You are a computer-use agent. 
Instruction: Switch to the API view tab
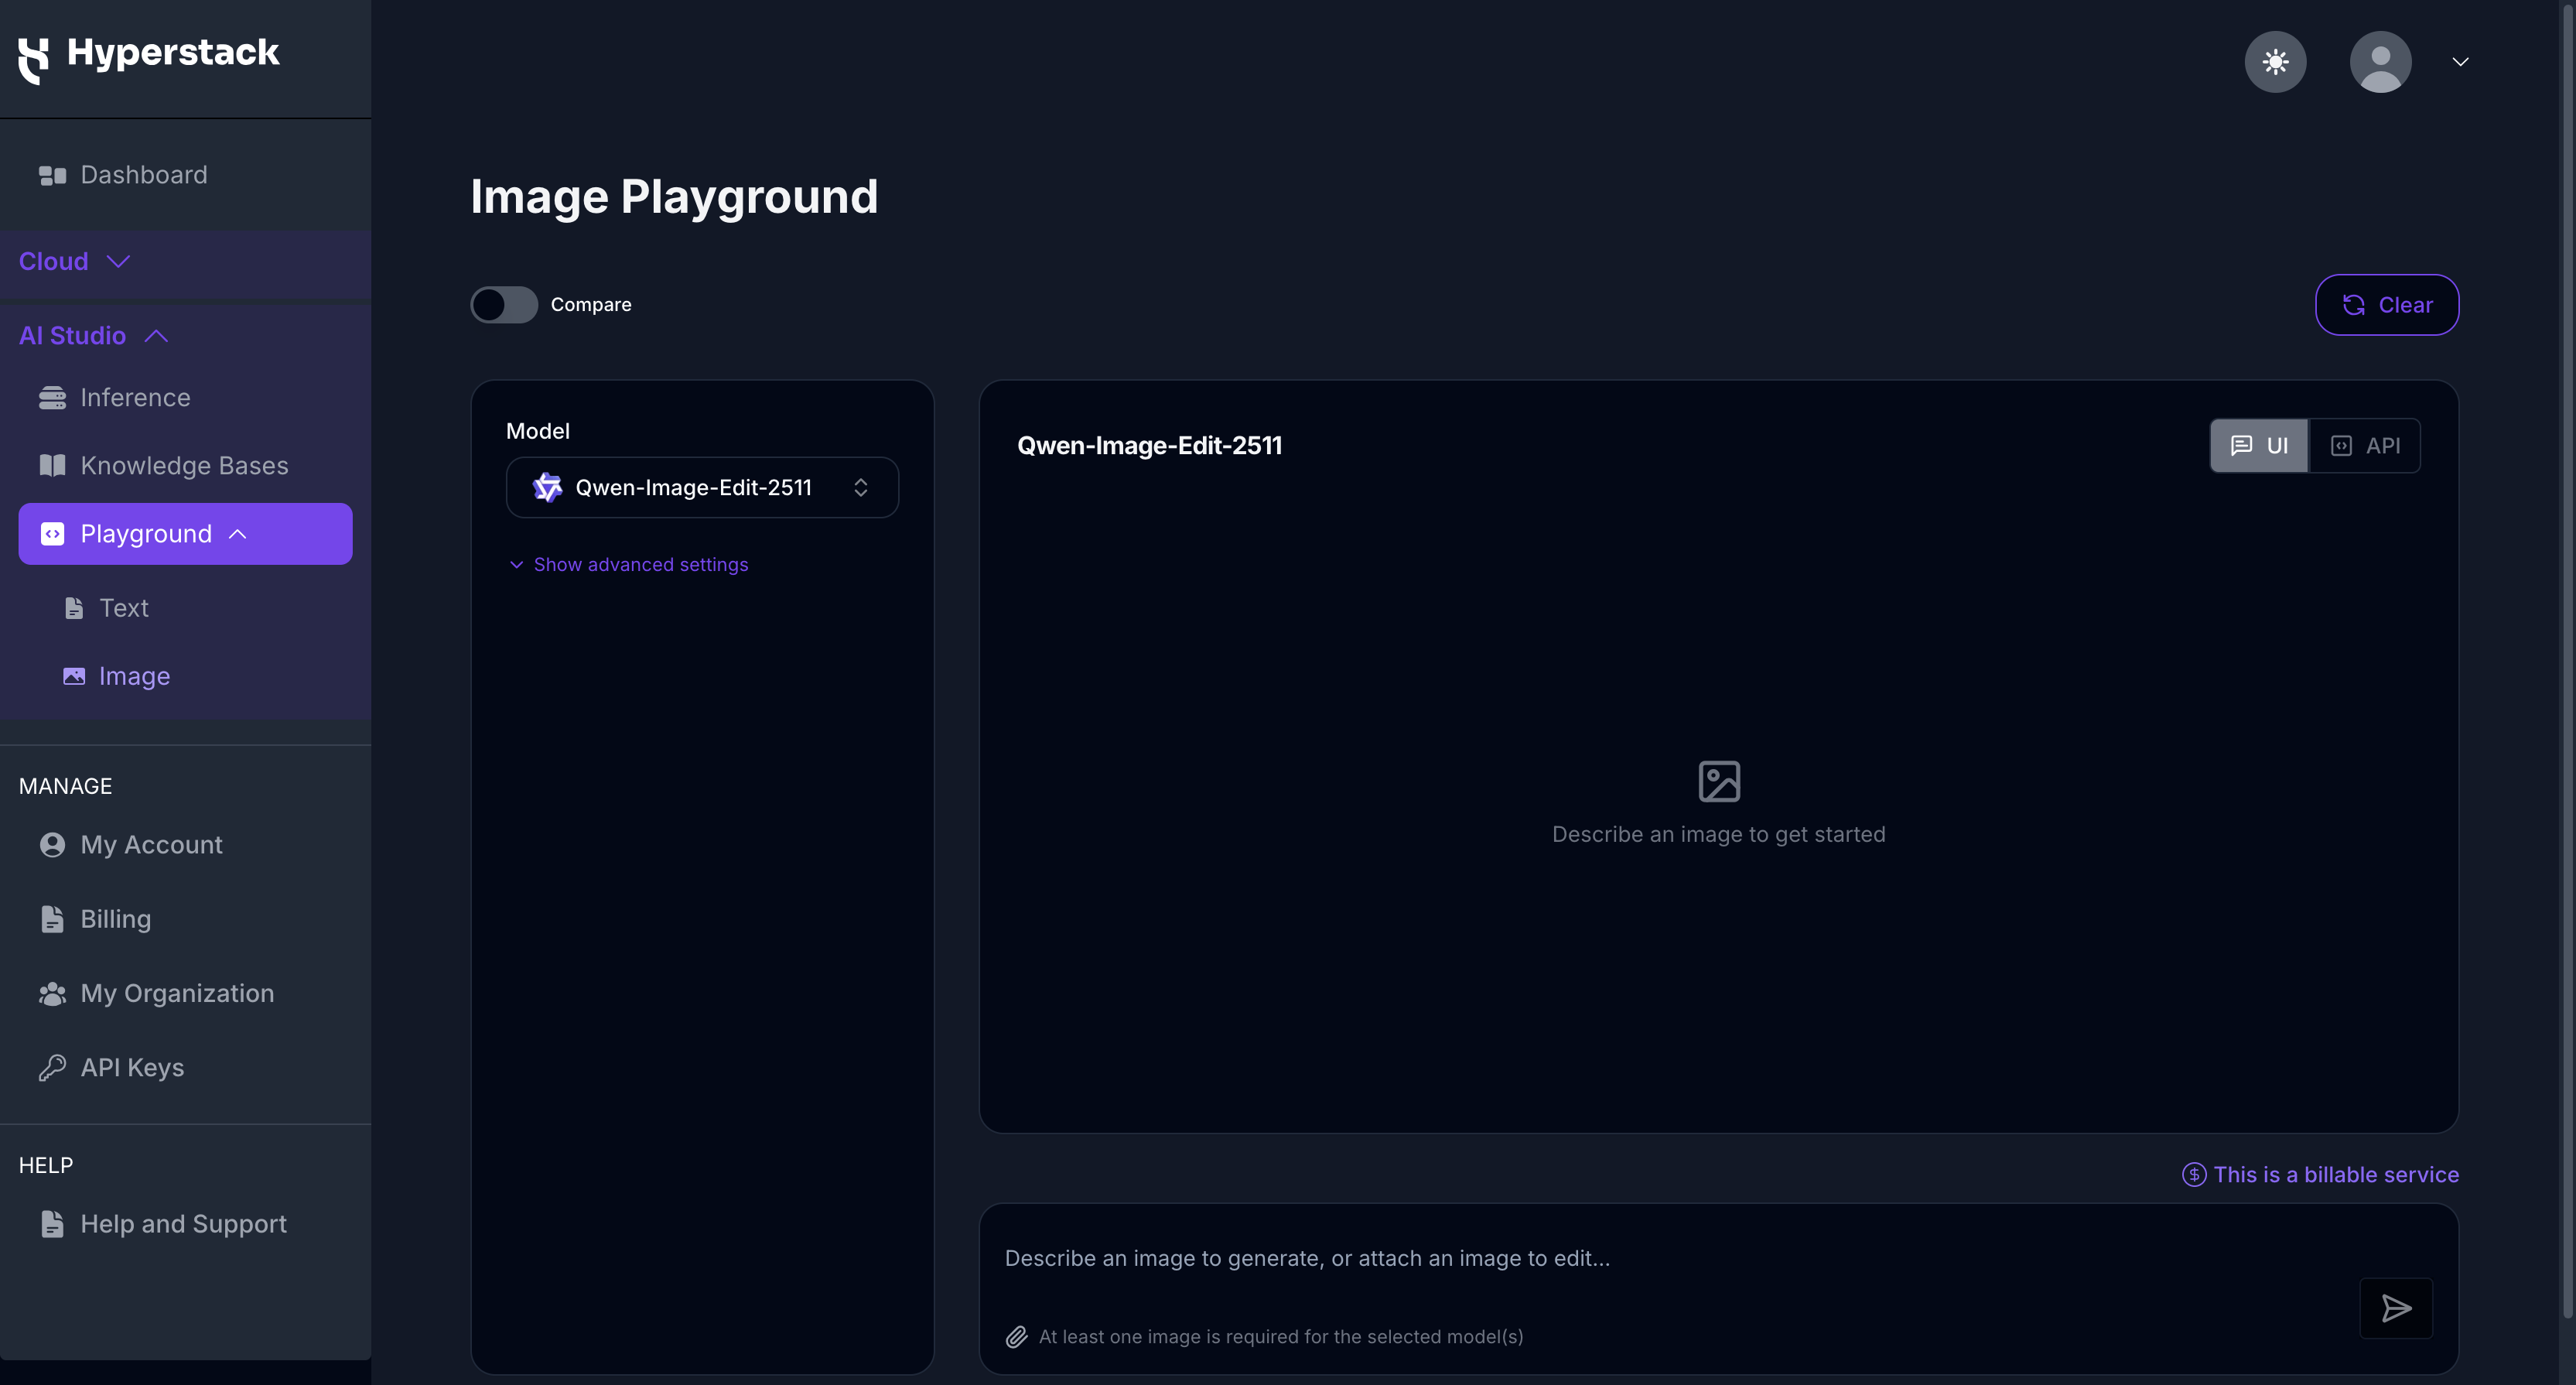[x=2365, y=445]
